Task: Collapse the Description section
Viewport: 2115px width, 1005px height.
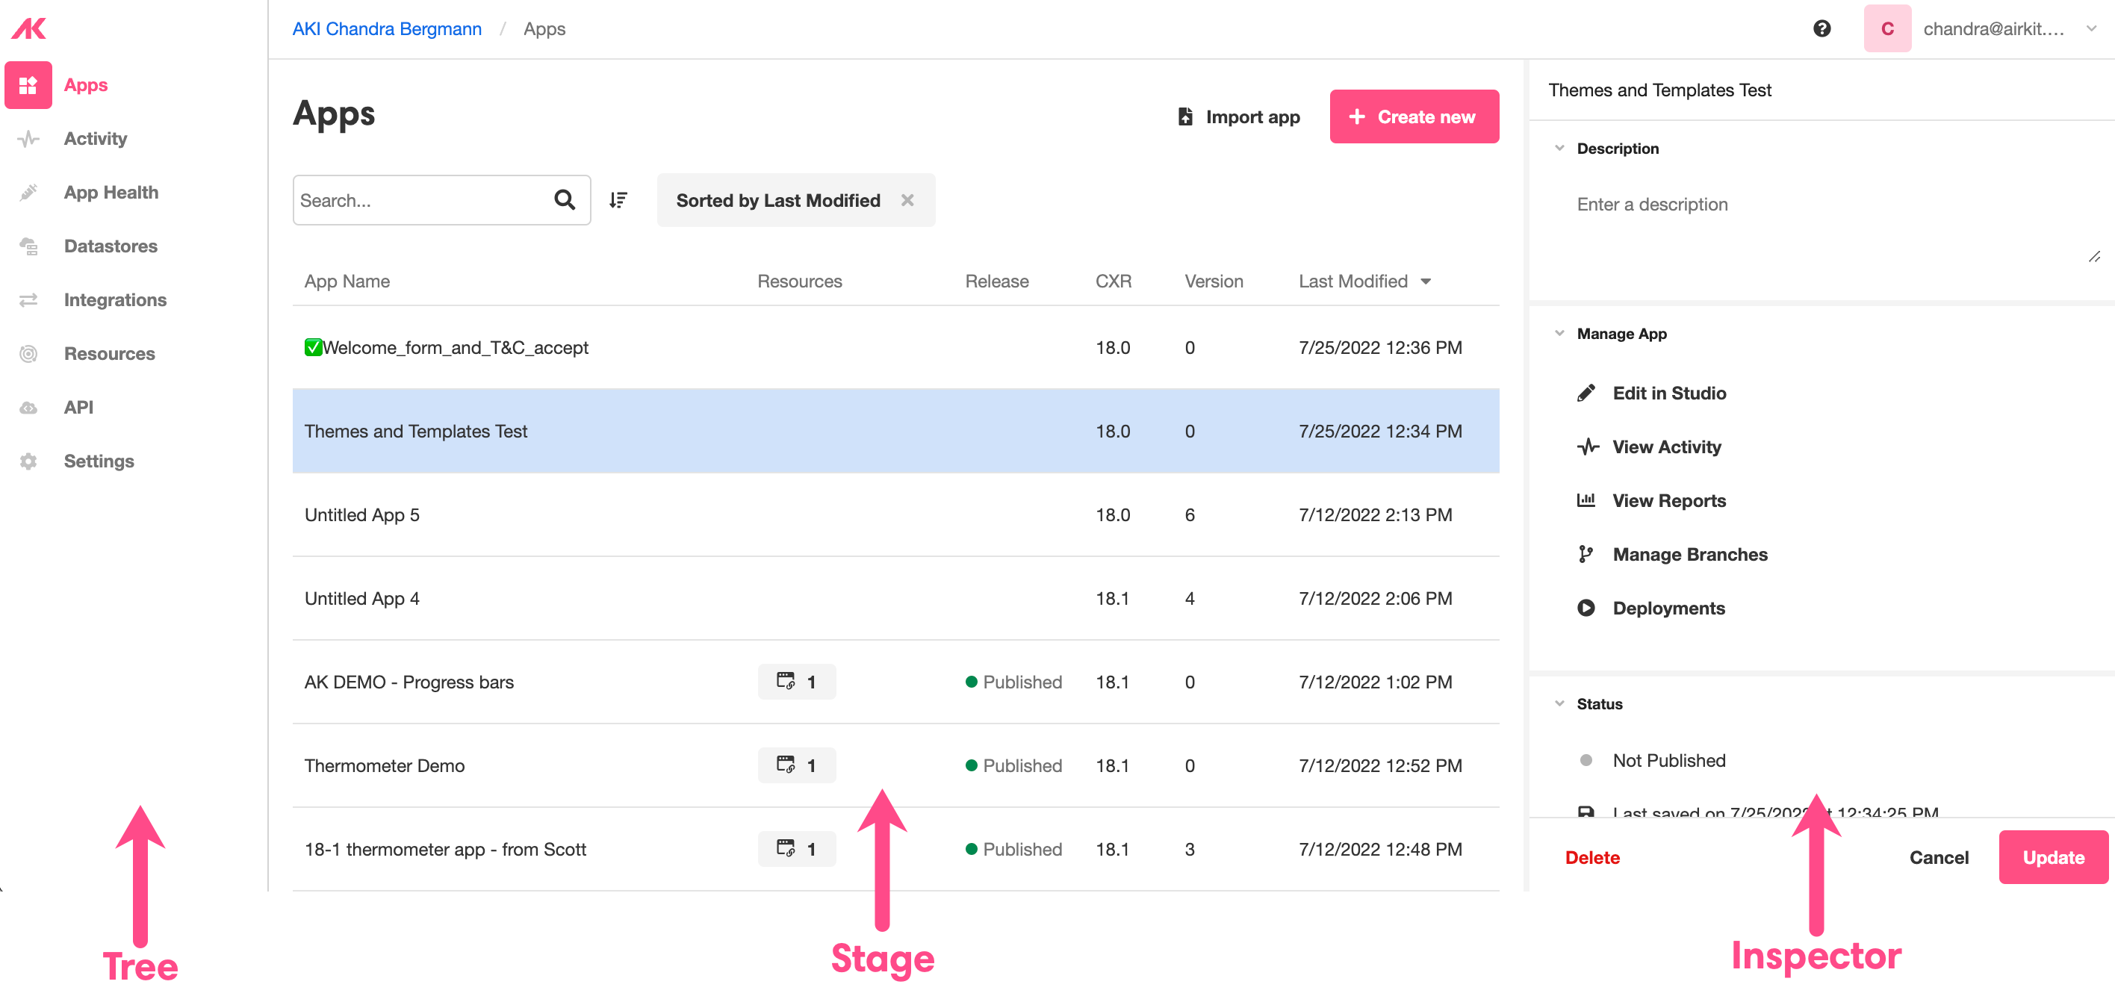Action: point(1559,149)
